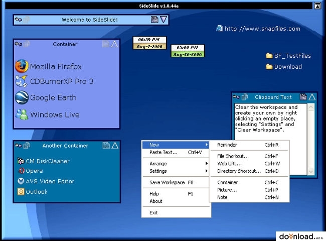Click the Outlook label in Another Container
The width and height of the screenshot is (326, 241).
point(37,192)
